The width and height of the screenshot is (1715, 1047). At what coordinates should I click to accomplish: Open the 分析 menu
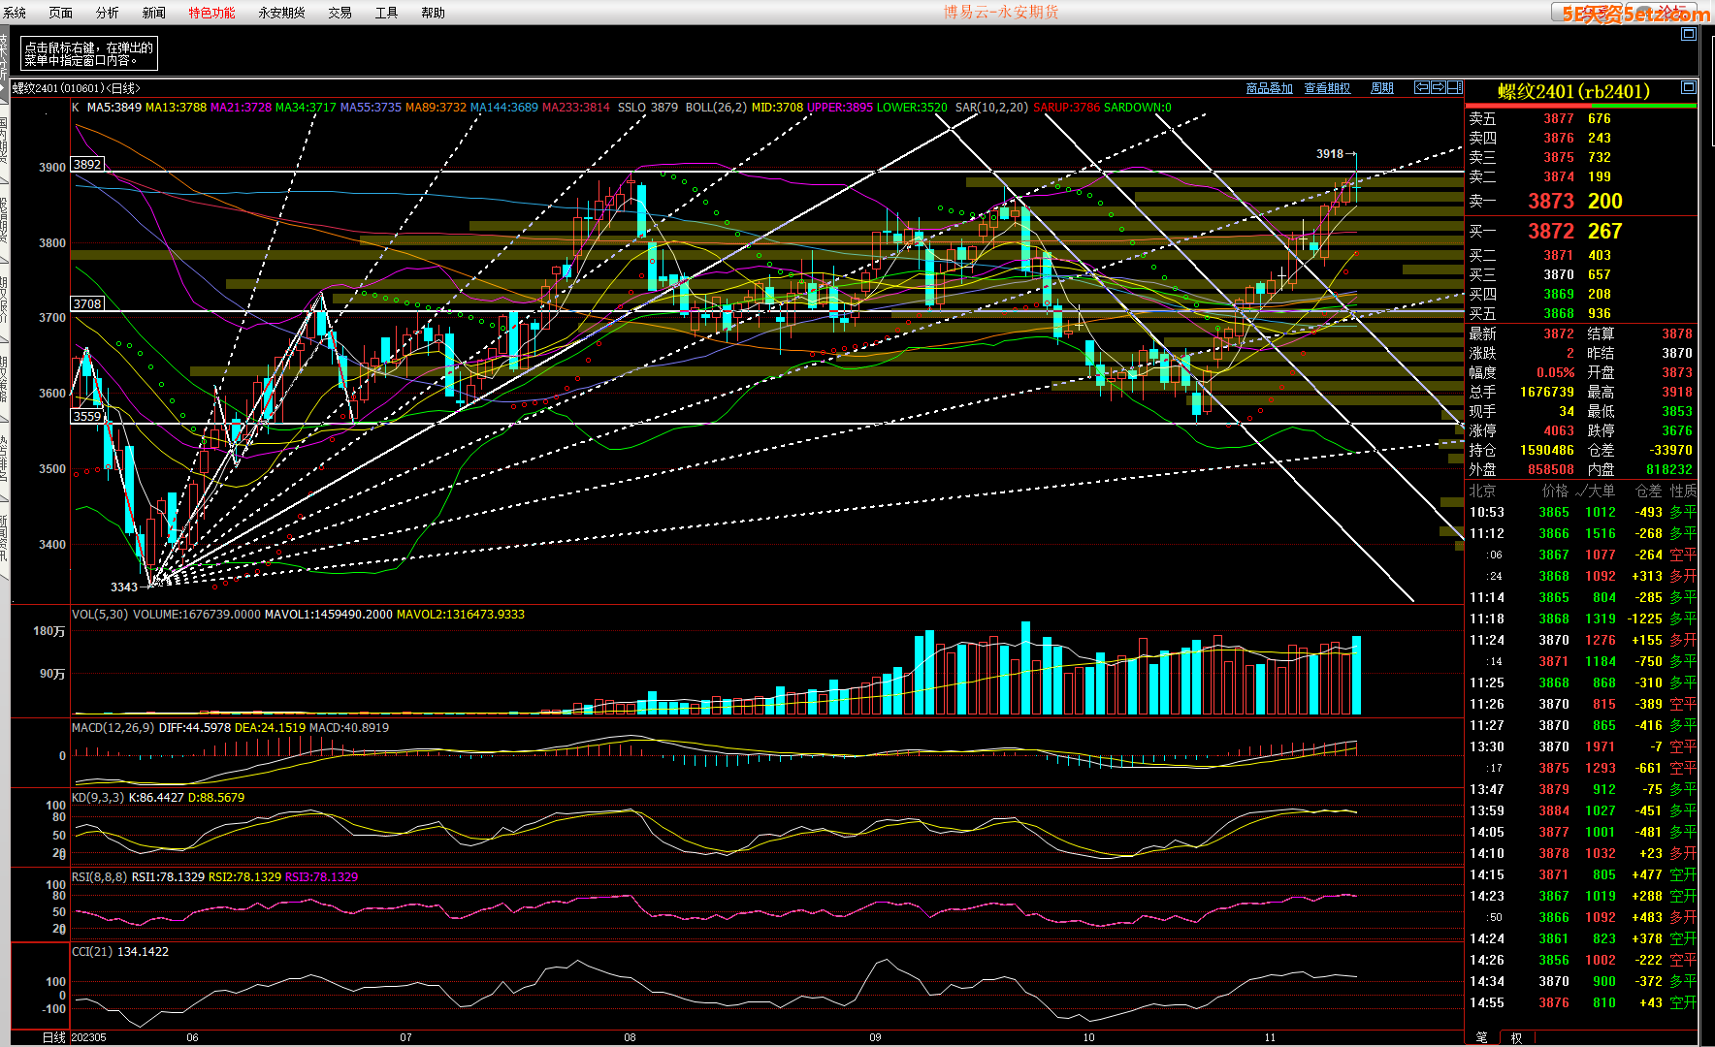[x=108, y=13]
